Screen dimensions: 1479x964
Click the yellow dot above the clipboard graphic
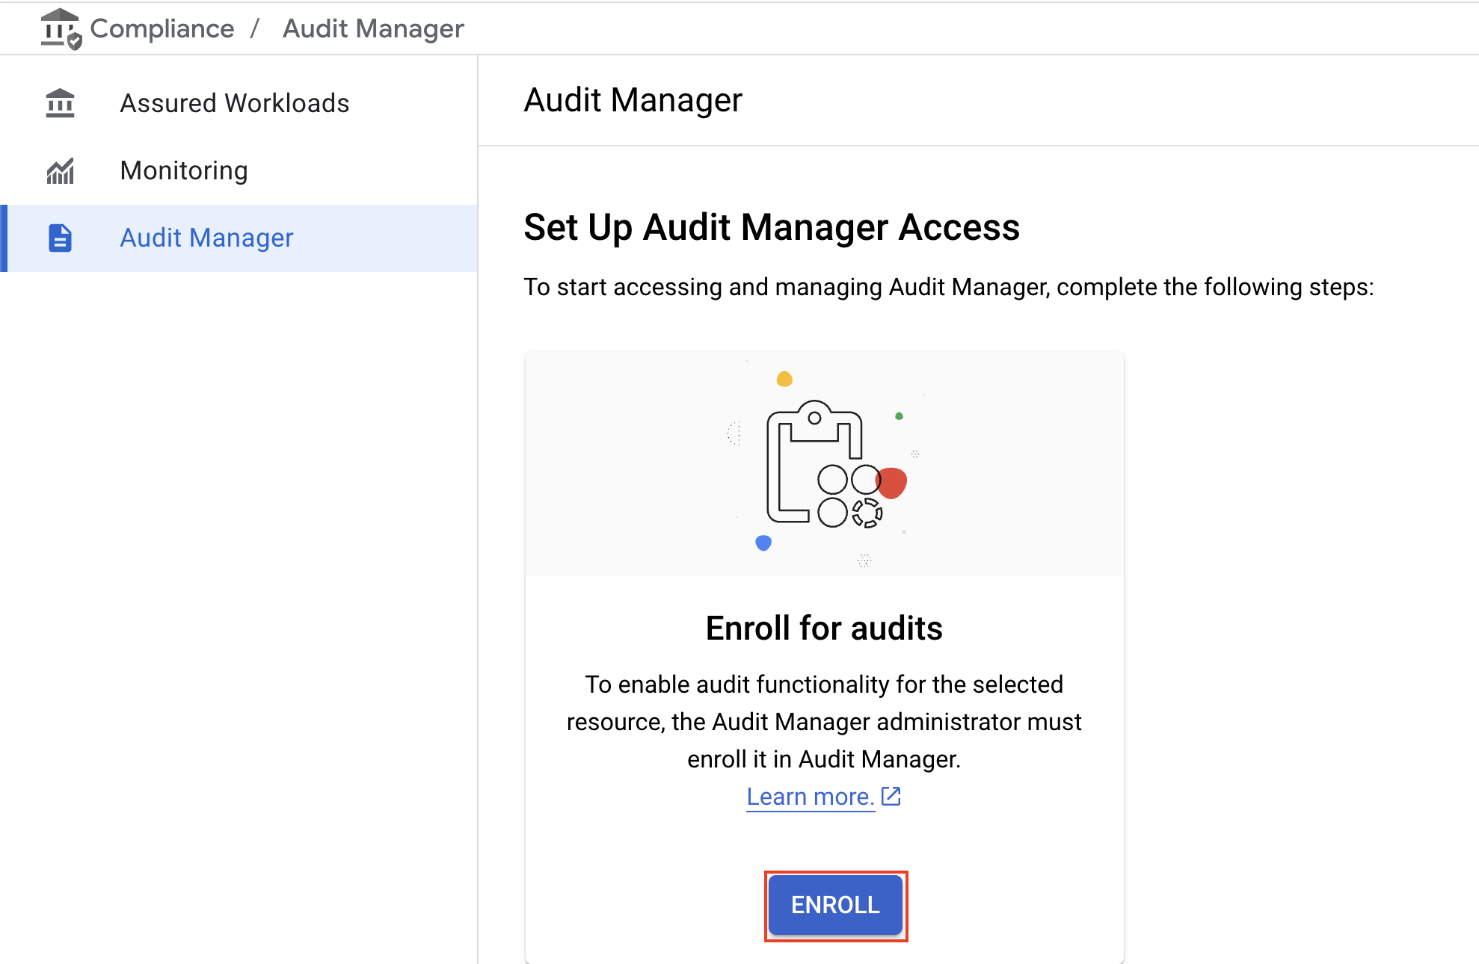pos(784,379)
